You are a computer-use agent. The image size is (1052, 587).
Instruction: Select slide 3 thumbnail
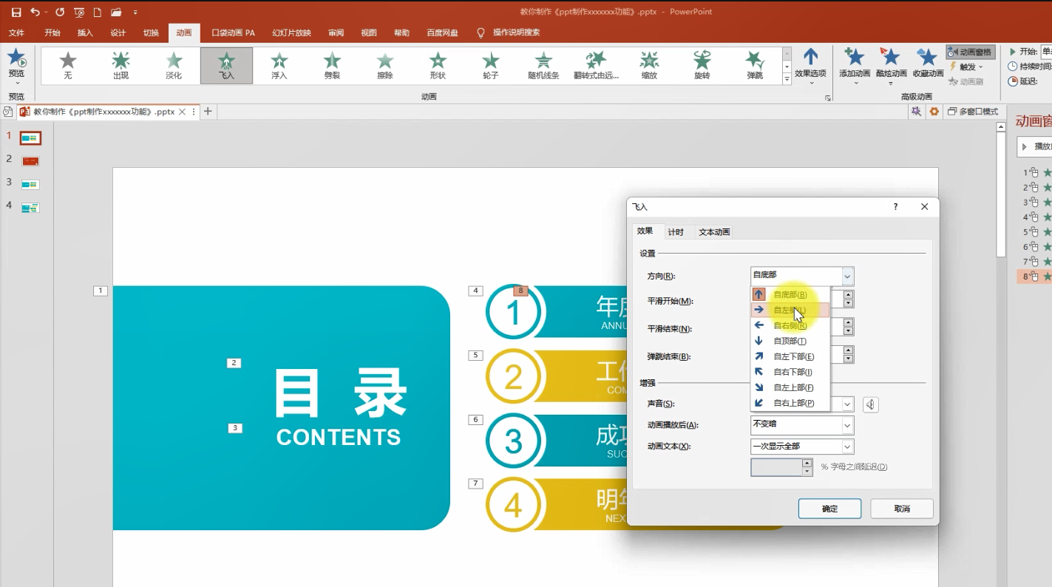click(x=30, y=184)
